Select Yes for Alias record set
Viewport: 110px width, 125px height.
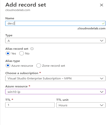pos(8,53)
